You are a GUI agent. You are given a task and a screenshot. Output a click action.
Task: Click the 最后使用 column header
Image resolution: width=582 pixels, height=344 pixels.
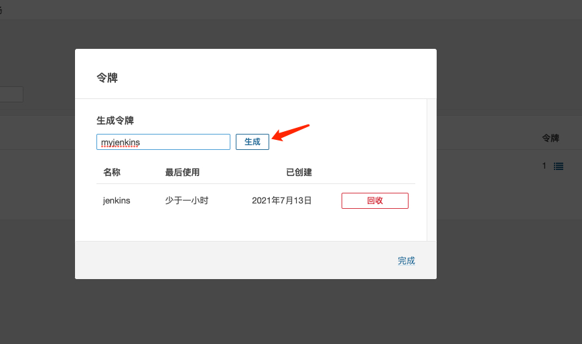click(182, 172)
